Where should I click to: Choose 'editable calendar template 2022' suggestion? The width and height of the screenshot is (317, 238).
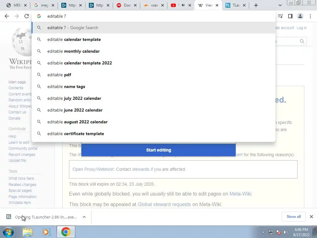pyautogui.click(x=154, y=63)
